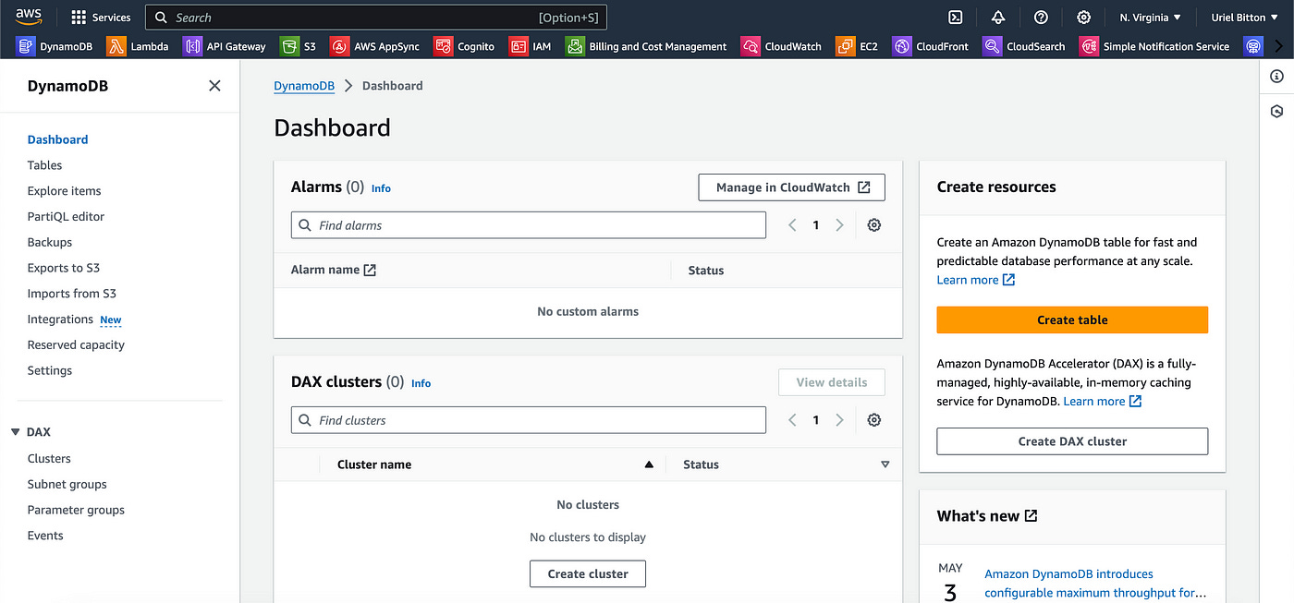Click the Create DAX cluster button
Screen dimensions: 1294x603
pyautogui.click(x=1072, y=441)
